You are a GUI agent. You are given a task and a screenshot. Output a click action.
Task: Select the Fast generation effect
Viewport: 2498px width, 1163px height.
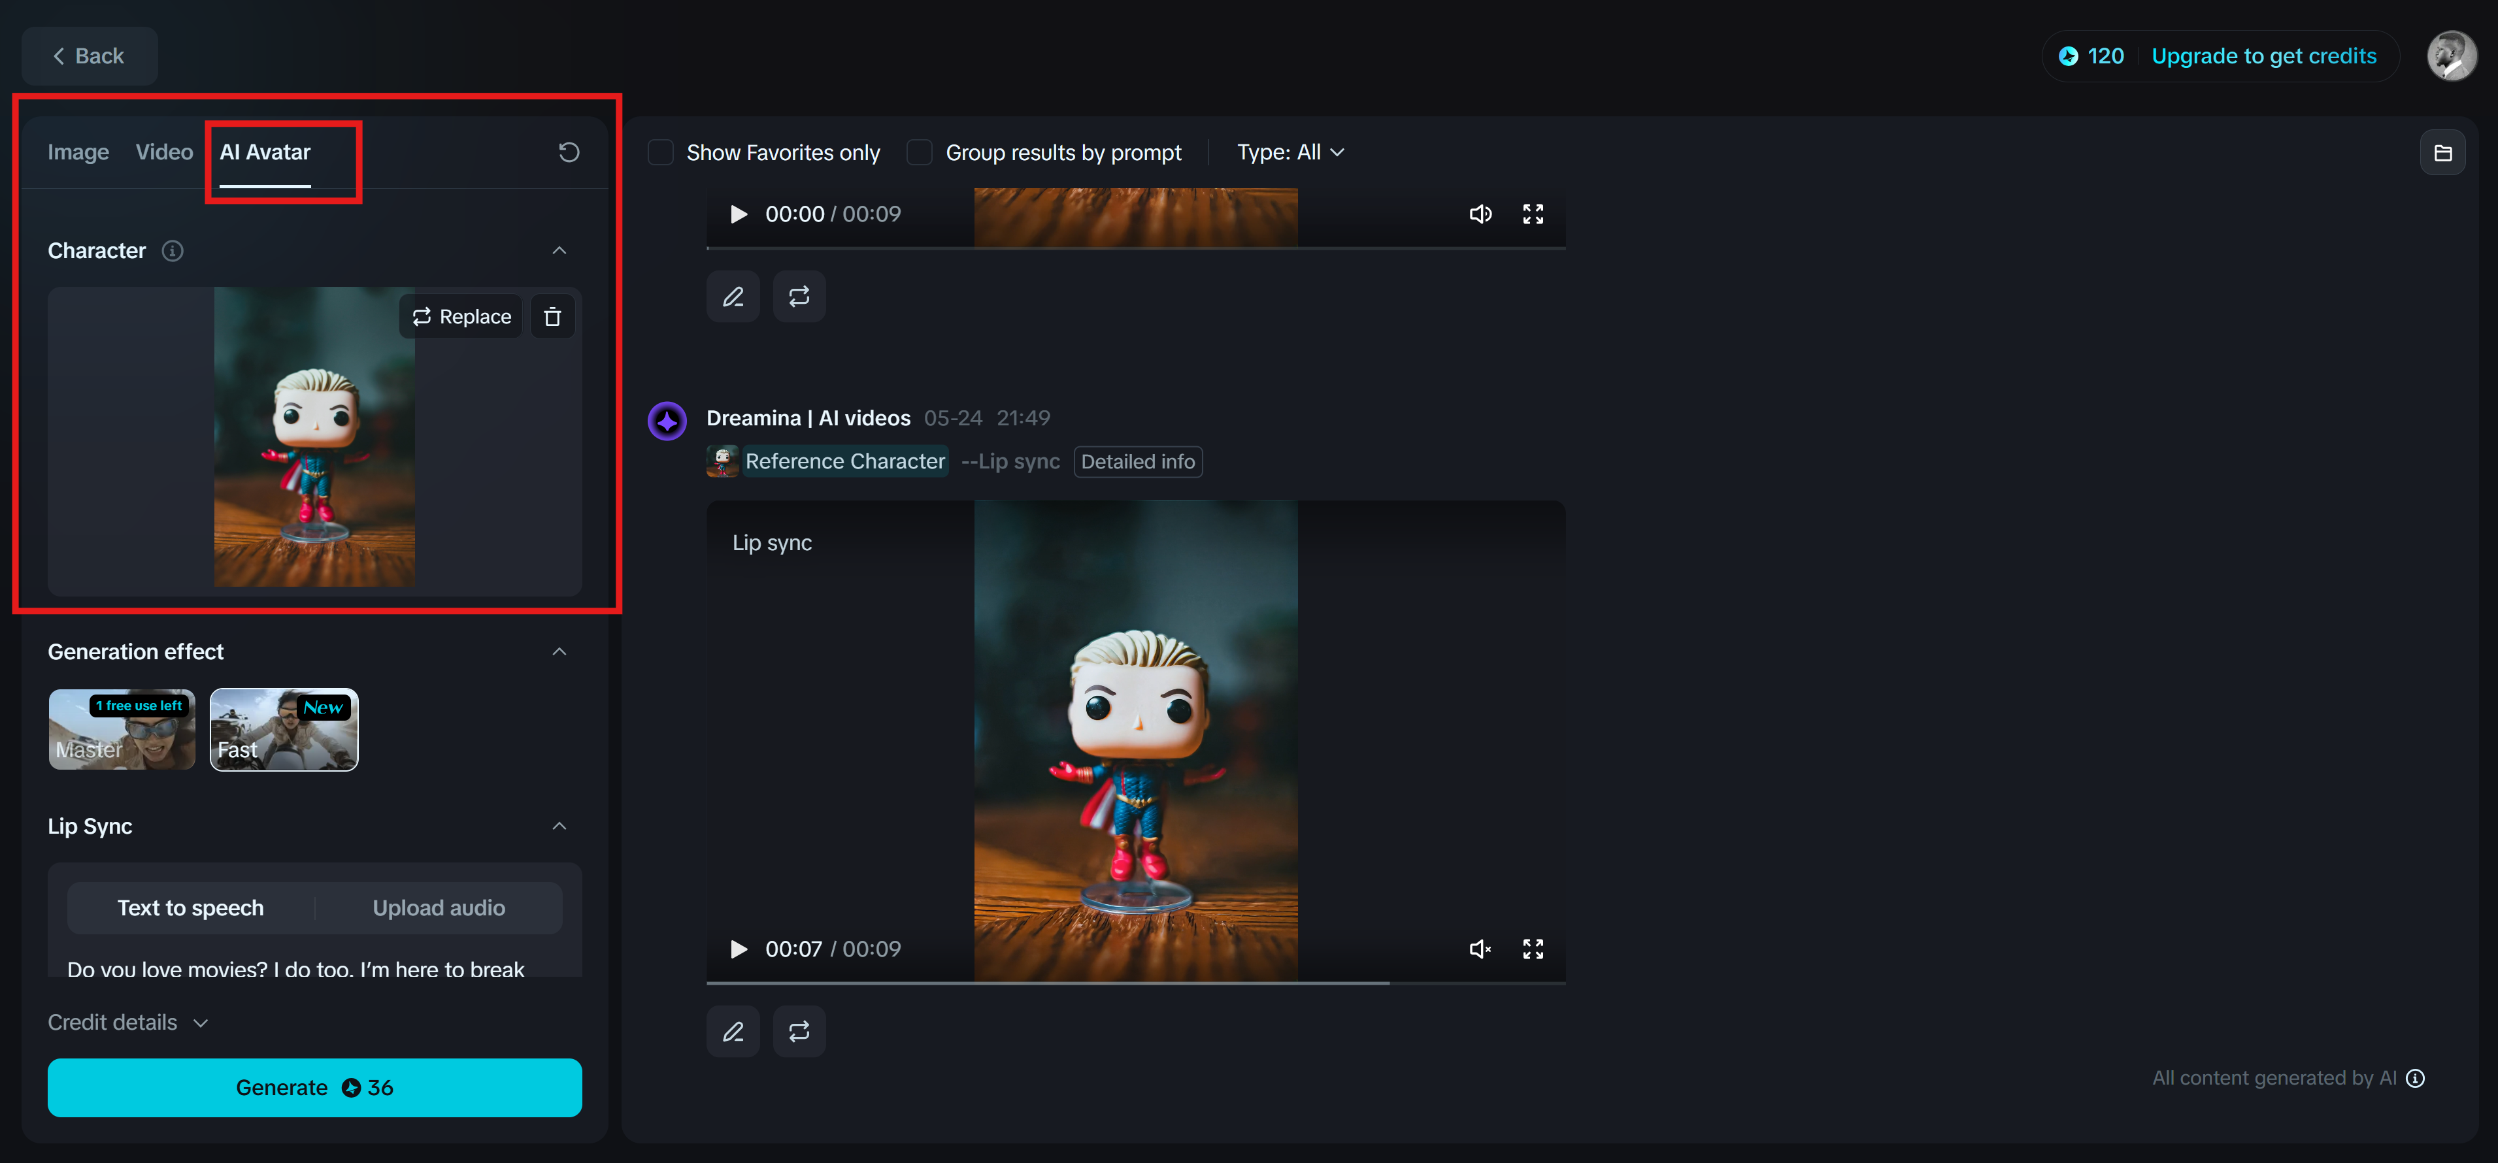(283, 730)
